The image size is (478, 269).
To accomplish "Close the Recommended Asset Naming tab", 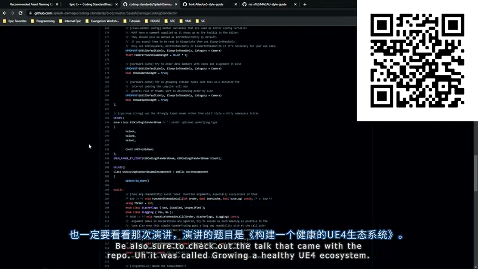I will pyautogui.click(x=56, y=4).
